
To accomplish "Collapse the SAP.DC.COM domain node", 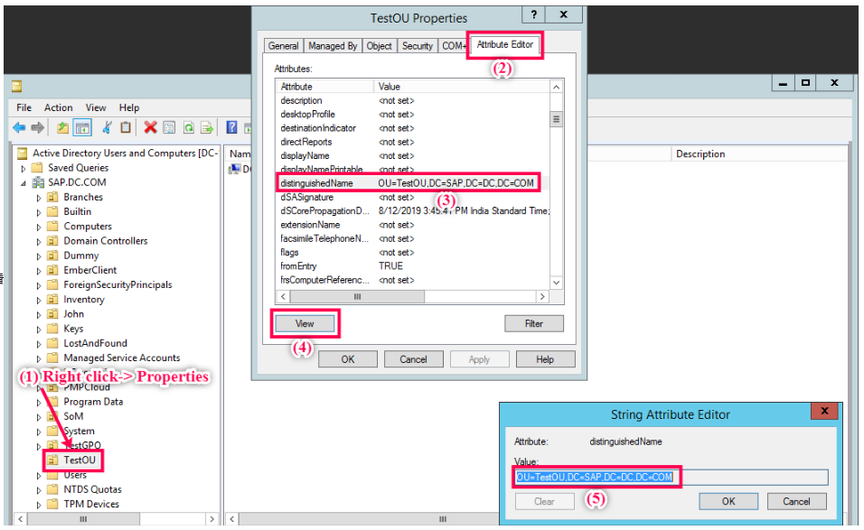I will click(24, 182).
